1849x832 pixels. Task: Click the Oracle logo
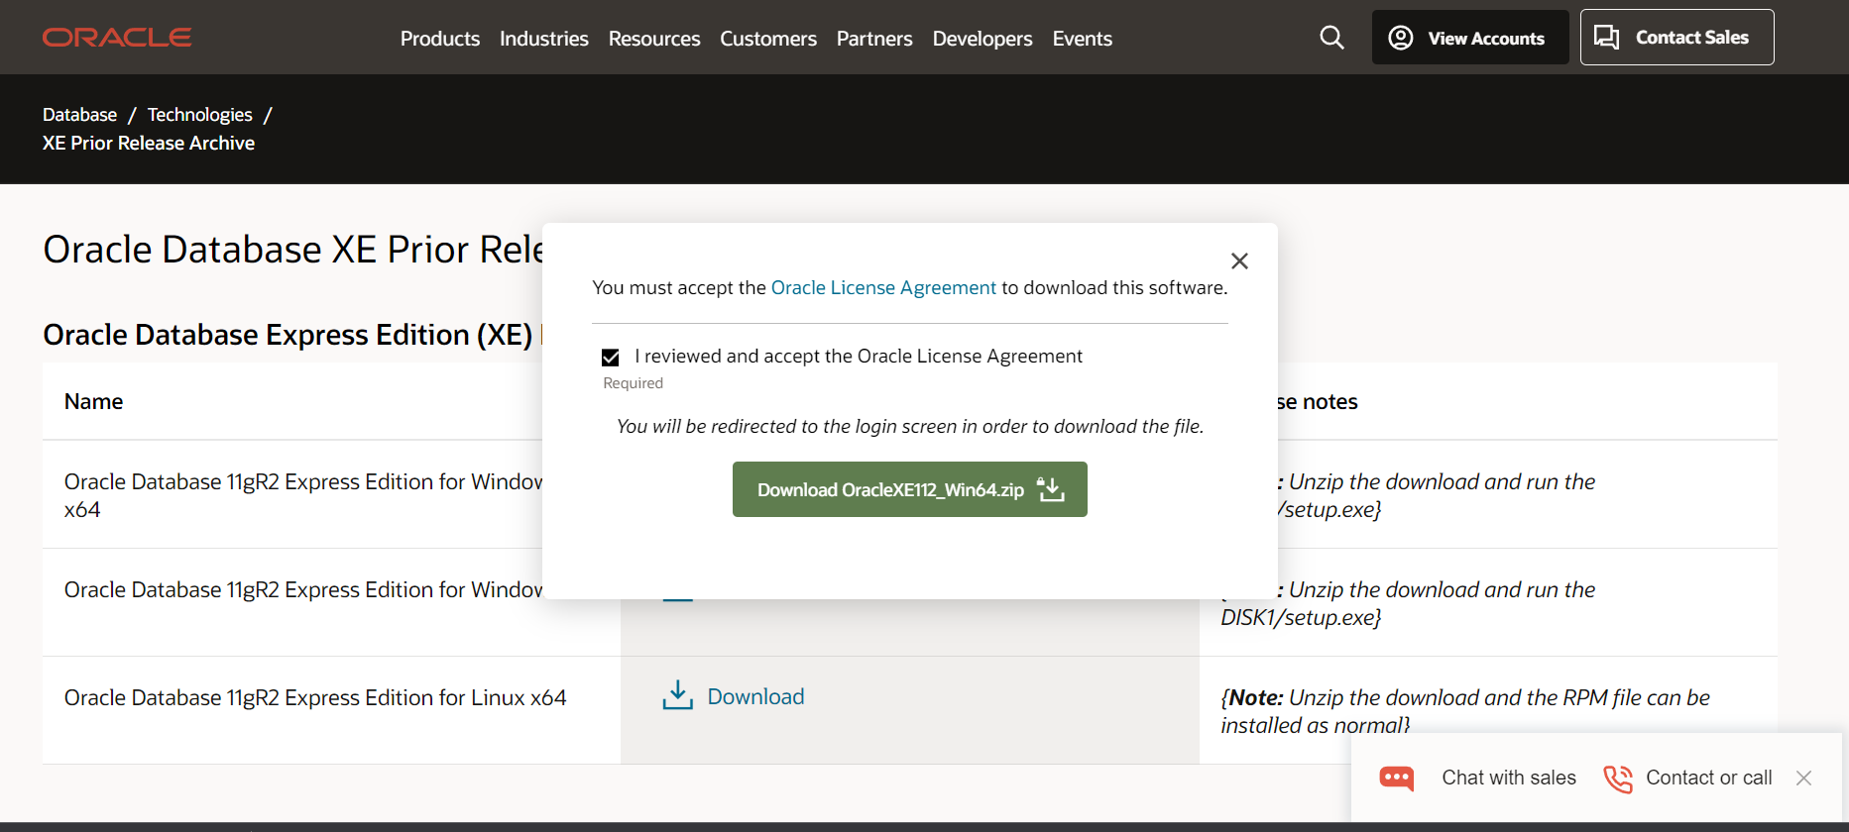pos(117,38)
